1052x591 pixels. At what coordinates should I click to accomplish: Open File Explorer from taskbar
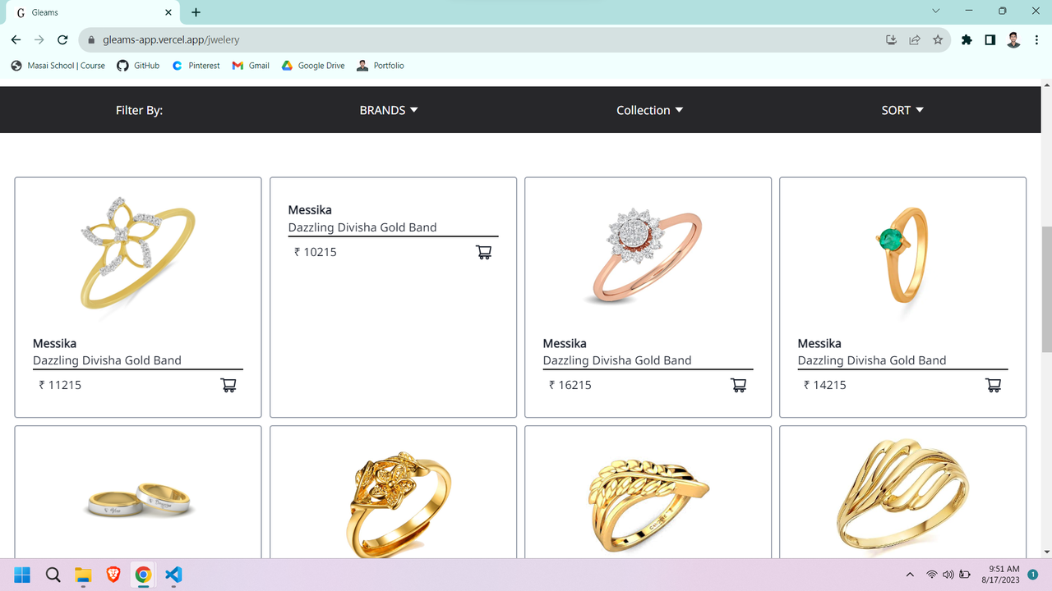(x=83, y=575)
